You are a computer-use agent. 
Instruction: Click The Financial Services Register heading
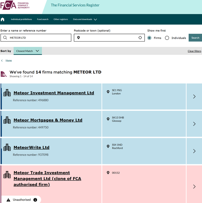(75, 5)
